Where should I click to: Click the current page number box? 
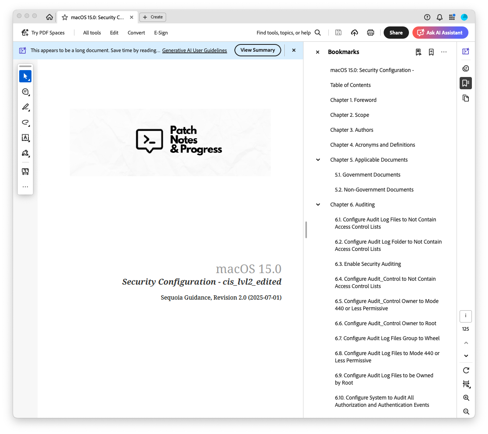[x=466, y=316]
